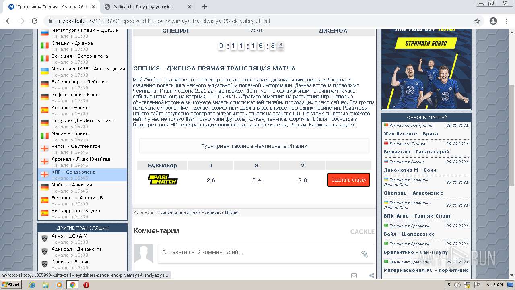Open the Windows Start menu
515x290 pixels.
11,284
